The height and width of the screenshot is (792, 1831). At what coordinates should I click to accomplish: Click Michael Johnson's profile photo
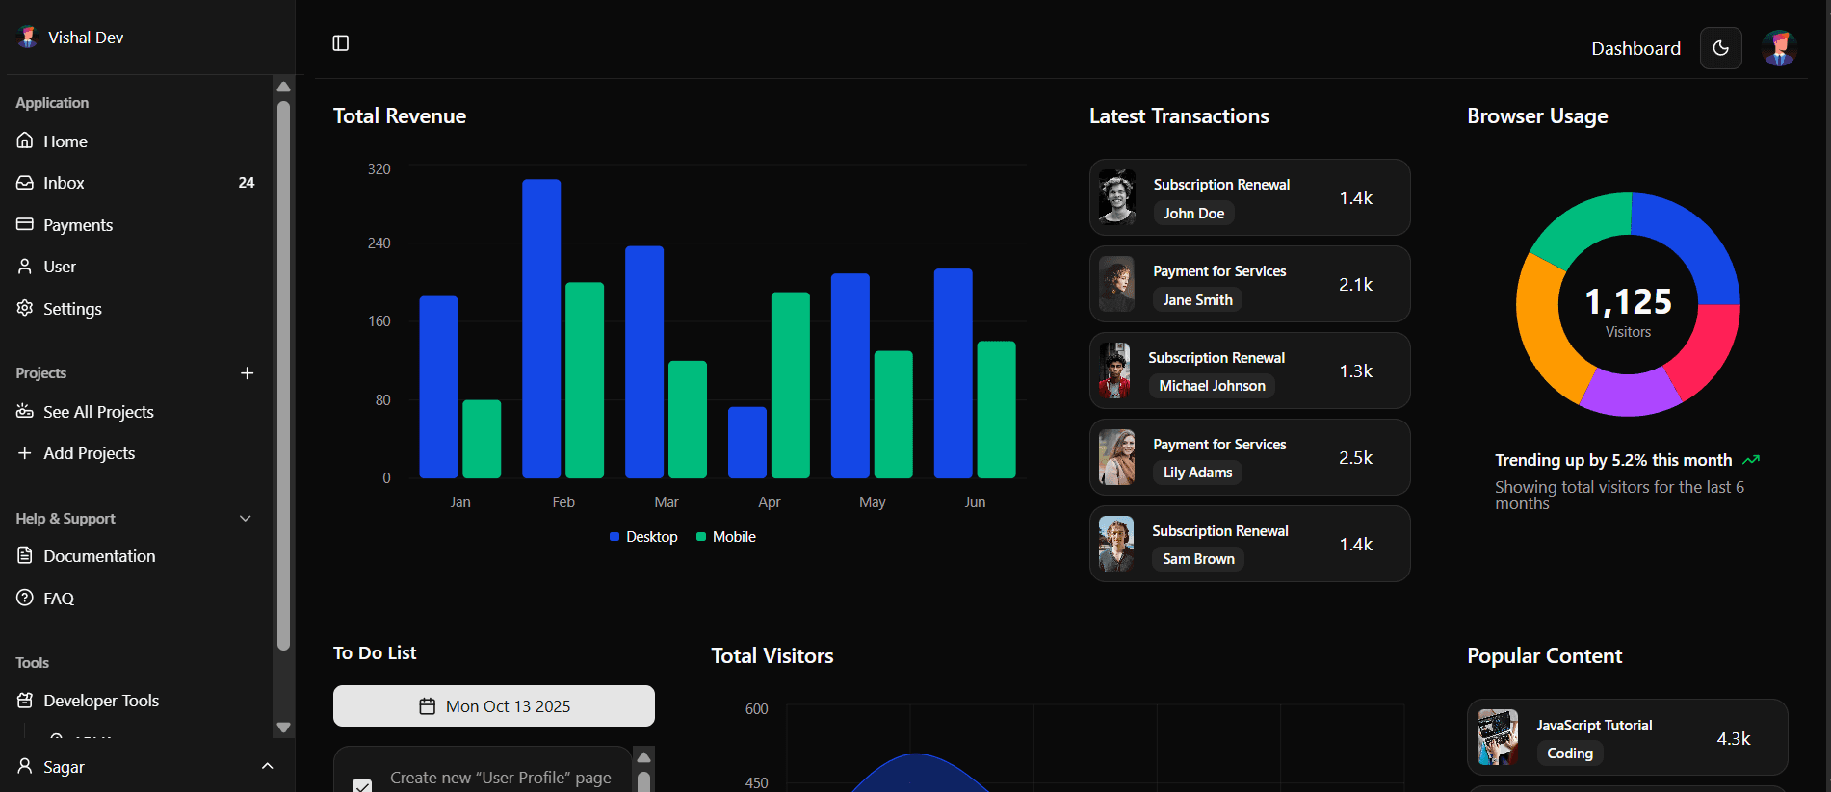click(1116, 370)
